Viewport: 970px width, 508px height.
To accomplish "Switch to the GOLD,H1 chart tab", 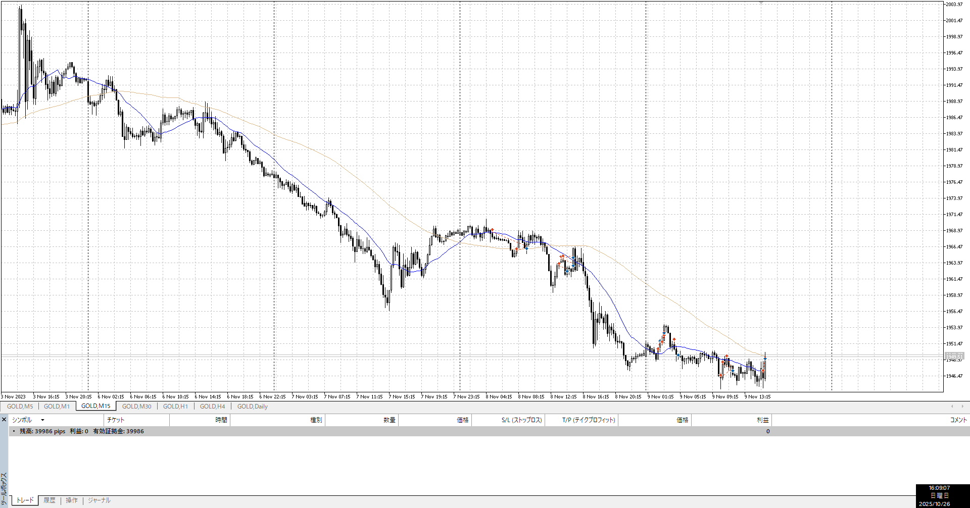I will point(175,407).
